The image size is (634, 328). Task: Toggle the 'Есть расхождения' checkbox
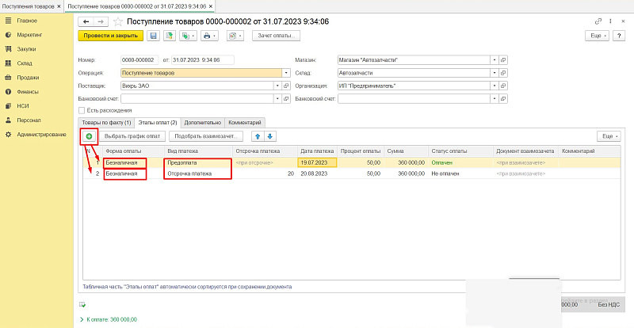[82, 110]
